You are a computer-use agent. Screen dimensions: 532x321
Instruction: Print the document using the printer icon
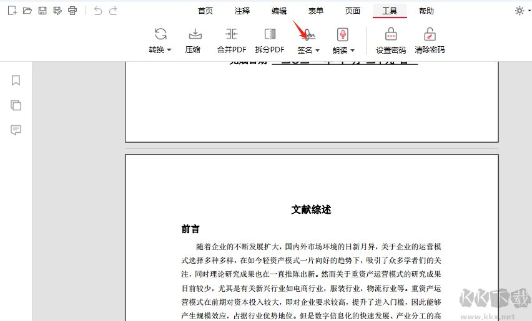[x=72, y=11]
